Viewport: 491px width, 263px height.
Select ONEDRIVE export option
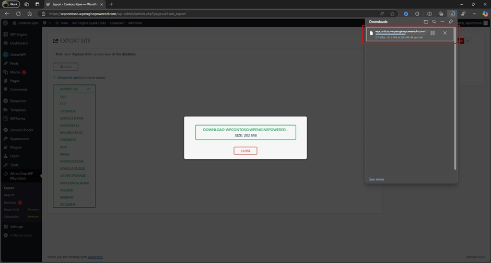tap(68, 140)
